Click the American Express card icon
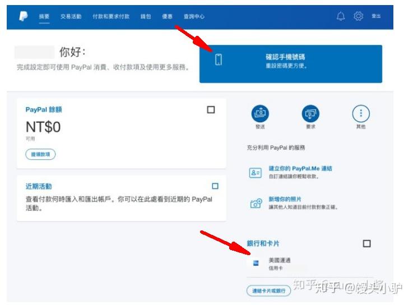The image size is (413, 305). click(256, 263)
